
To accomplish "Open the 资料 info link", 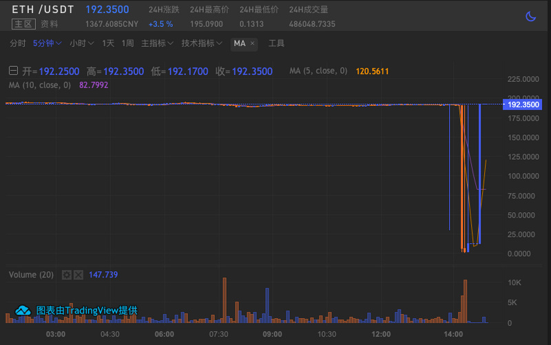I will coord(49,24).
